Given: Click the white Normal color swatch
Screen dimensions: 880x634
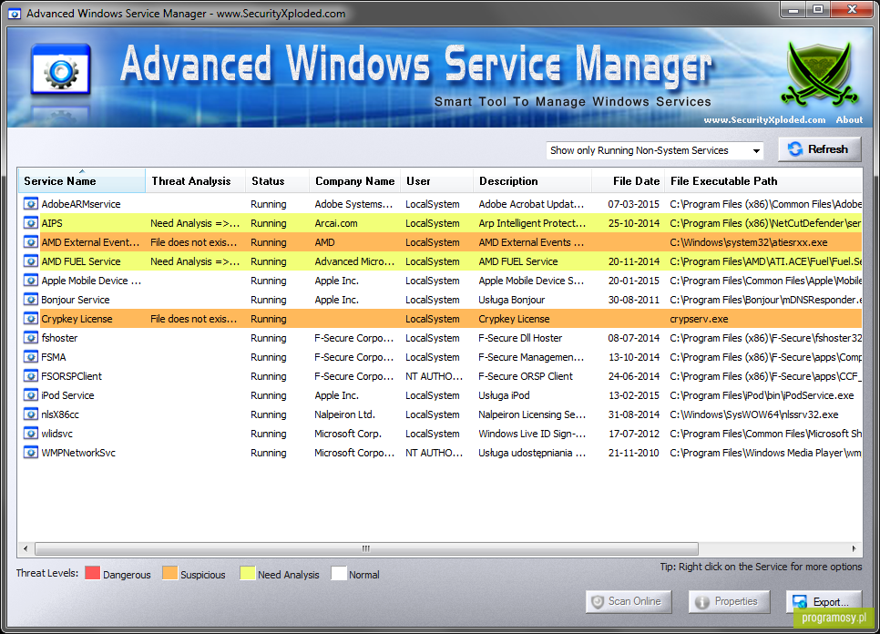Looking at the screenshot, I should 338,573.
